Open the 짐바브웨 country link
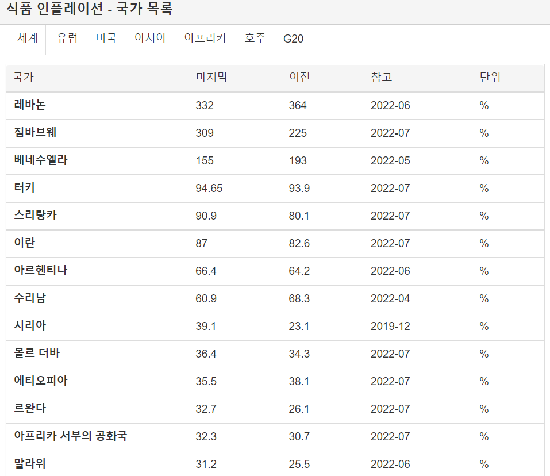Screen dimensions: 550x476 (x=35, y=133)
